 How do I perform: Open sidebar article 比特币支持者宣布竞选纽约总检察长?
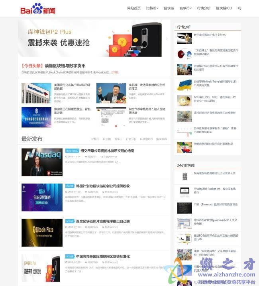point(215,113)
